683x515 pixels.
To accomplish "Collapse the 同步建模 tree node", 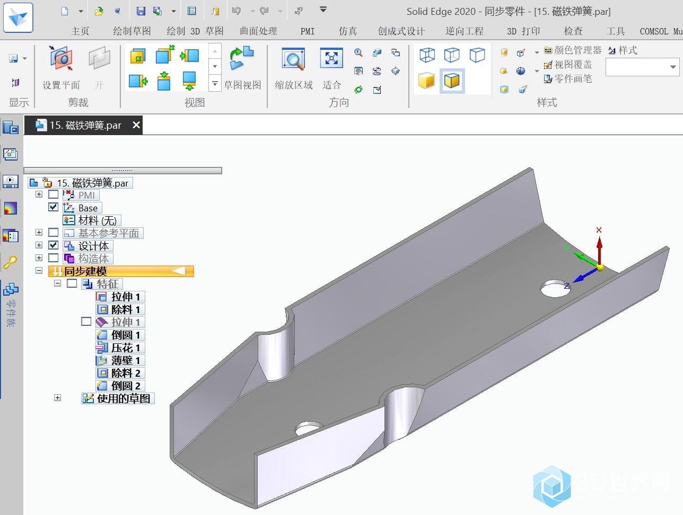I will (x=39, y=271).
